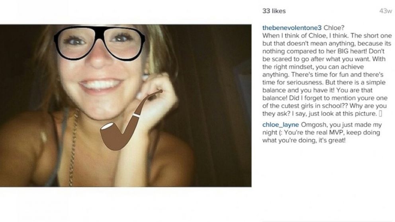View the 33 likes list
This screenshot has height=222, width=395.
coord(274,11)
